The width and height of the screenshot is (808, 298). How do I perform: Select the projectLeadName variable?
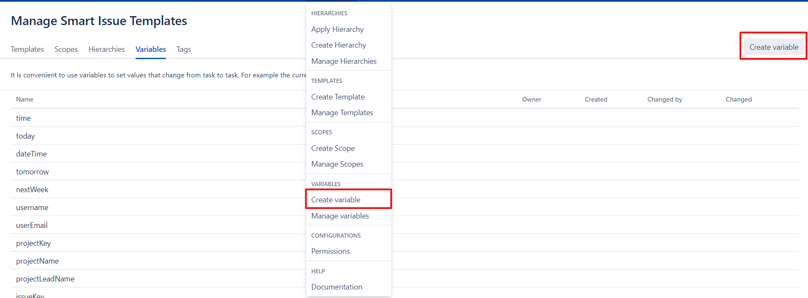(x=45, y=279)
